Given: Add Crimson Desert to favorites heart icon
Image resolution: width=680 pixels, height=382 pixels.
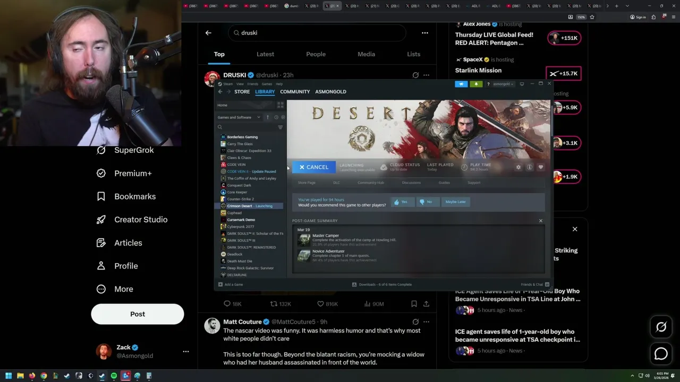Looking at the screenshot, I should [x=541, y=167].
